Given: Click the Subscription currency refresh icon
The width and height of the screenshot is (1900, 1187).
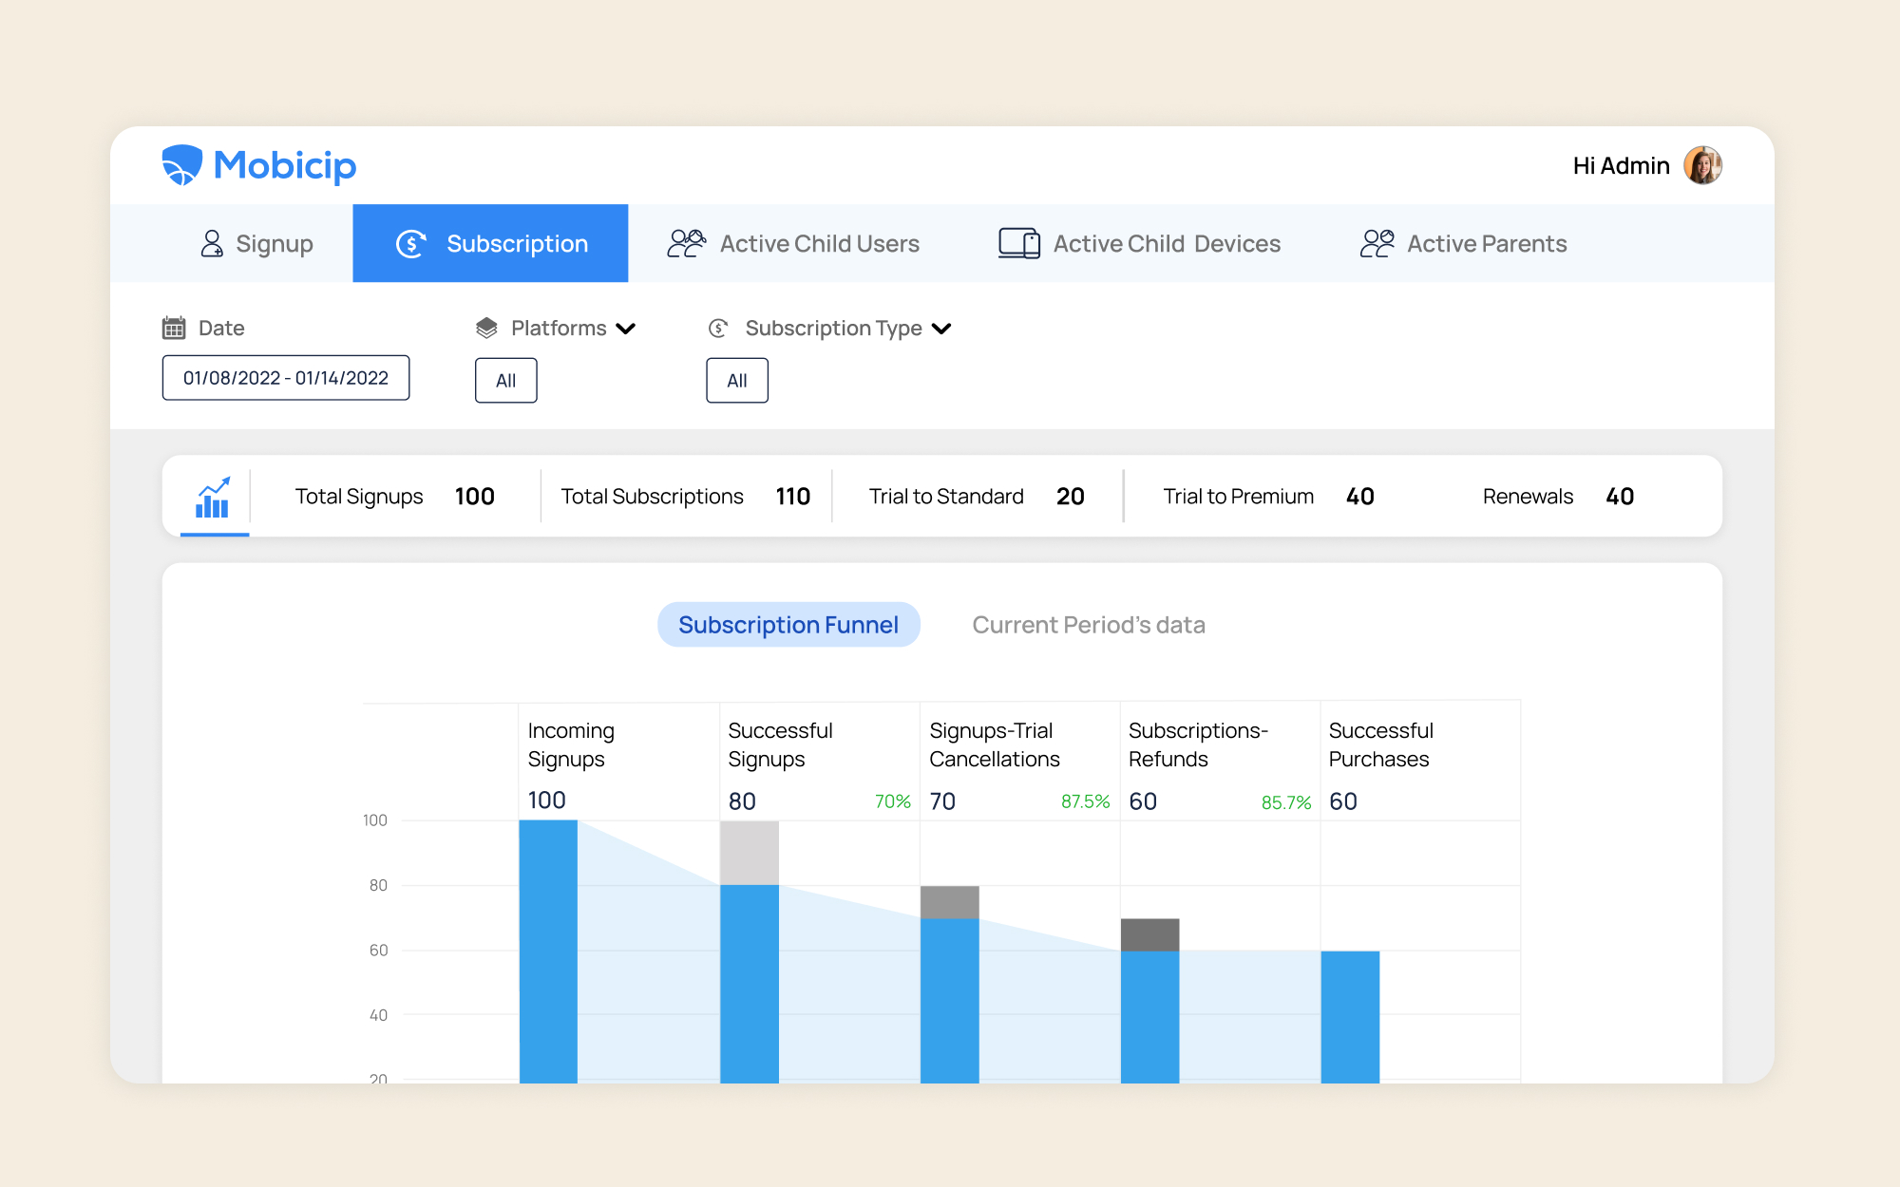Looking at the screenshot, I should click(x=411, y=243).
